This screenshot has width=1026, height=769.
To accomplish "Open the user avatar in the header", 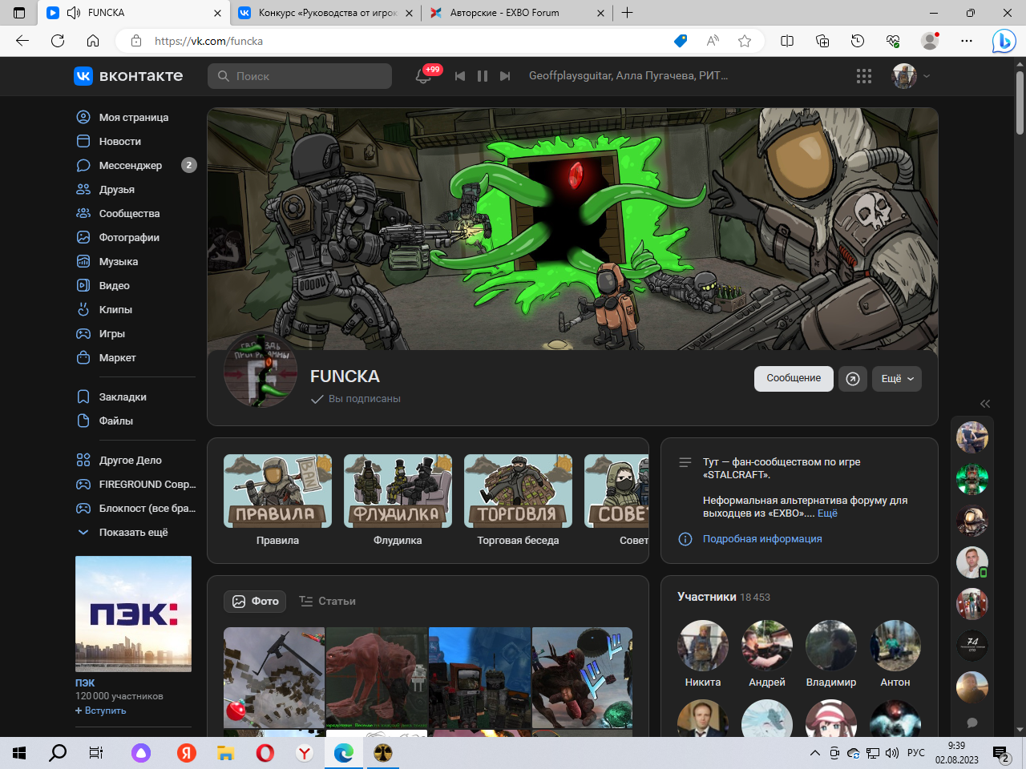I will (904, 76).
